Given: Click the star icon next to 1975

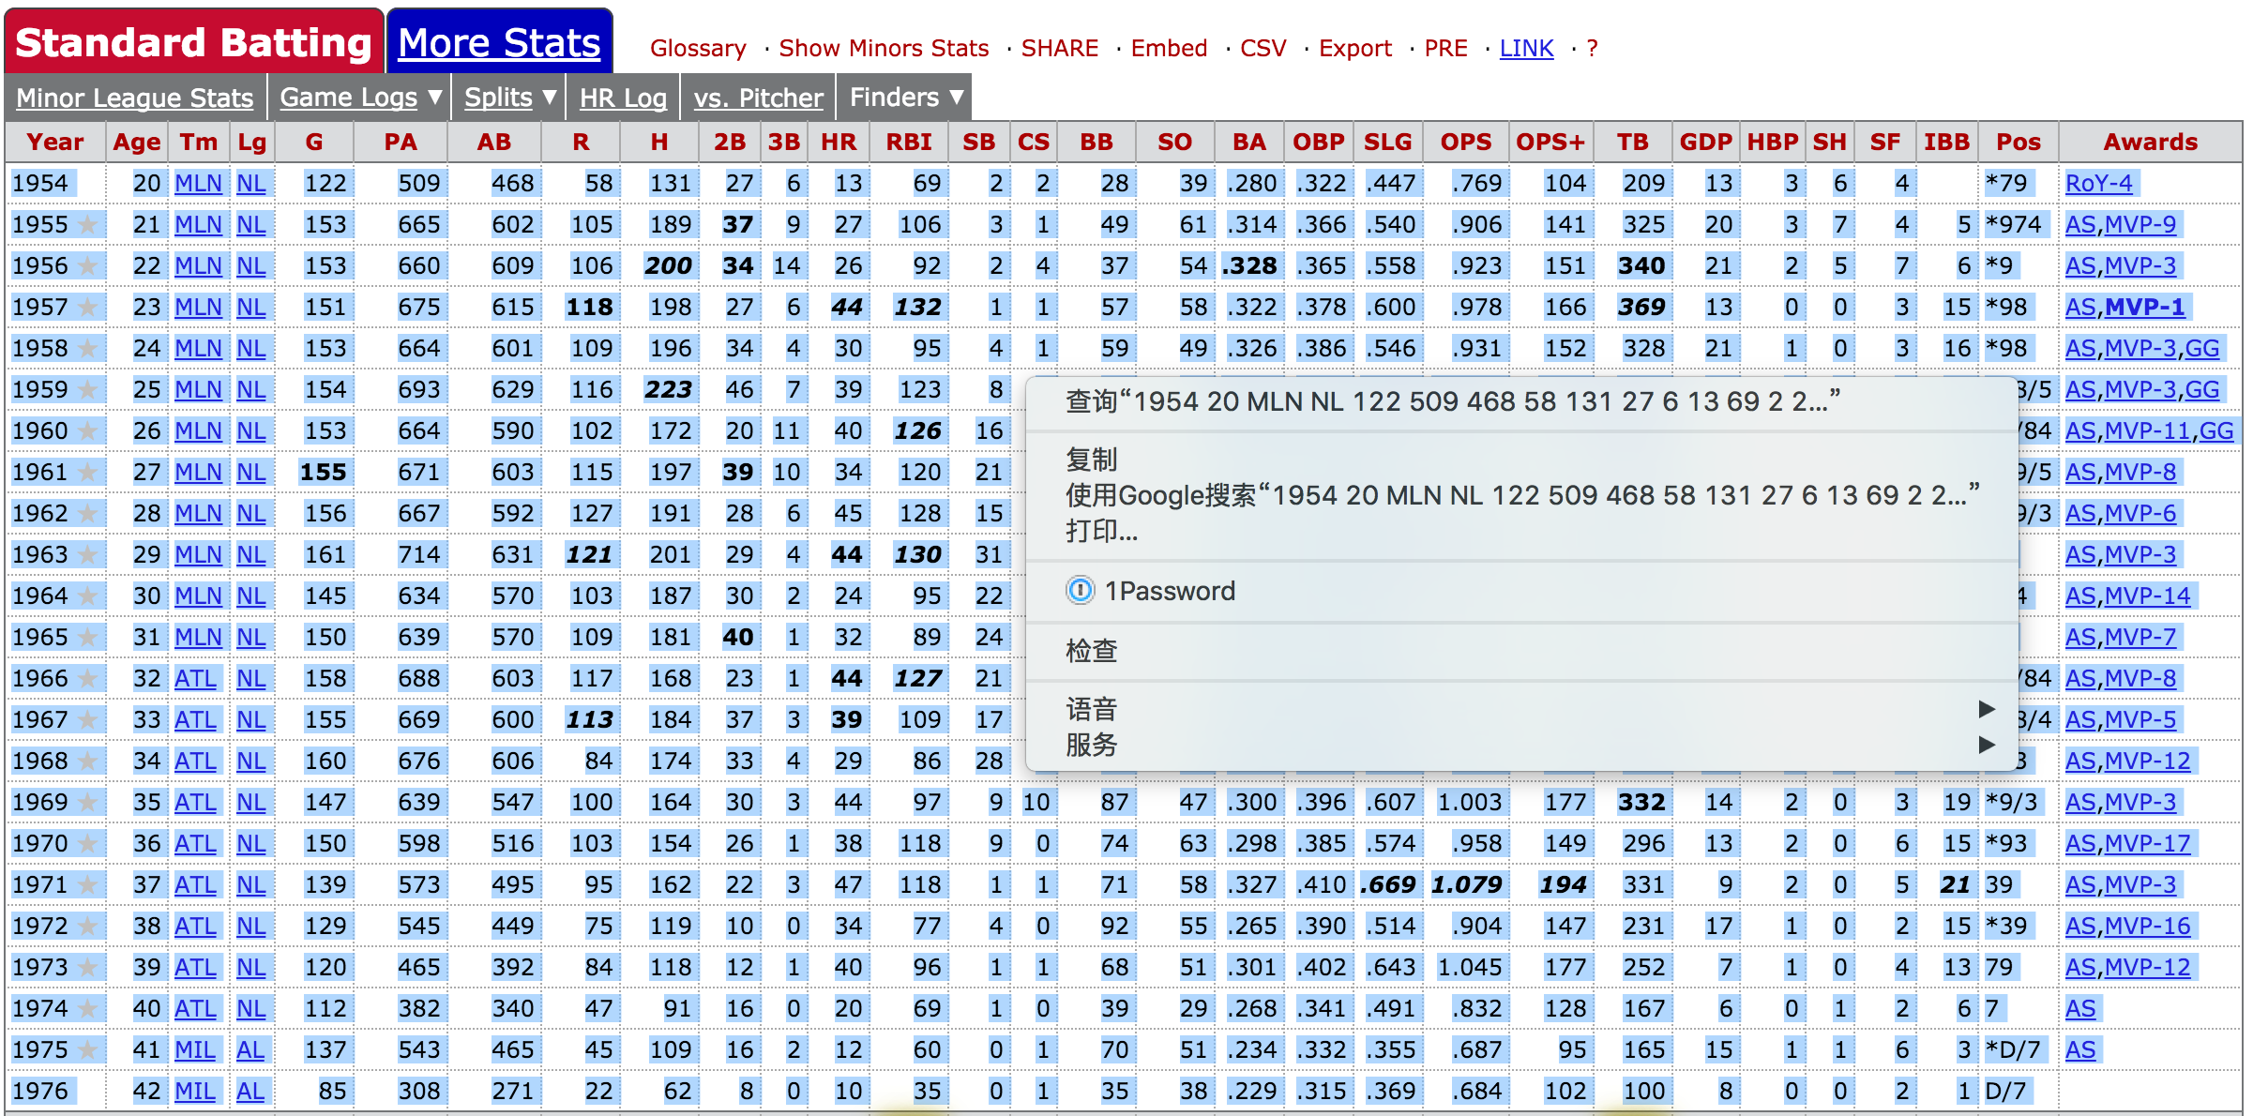Looking at the screenshot, I should (x=87, y=1050).
